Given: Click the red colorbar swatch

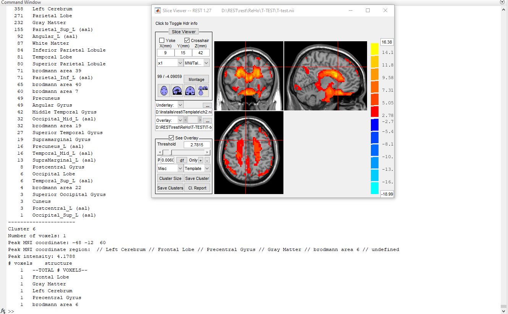Looking at the screenshot, I should click(x=375, y=112).
